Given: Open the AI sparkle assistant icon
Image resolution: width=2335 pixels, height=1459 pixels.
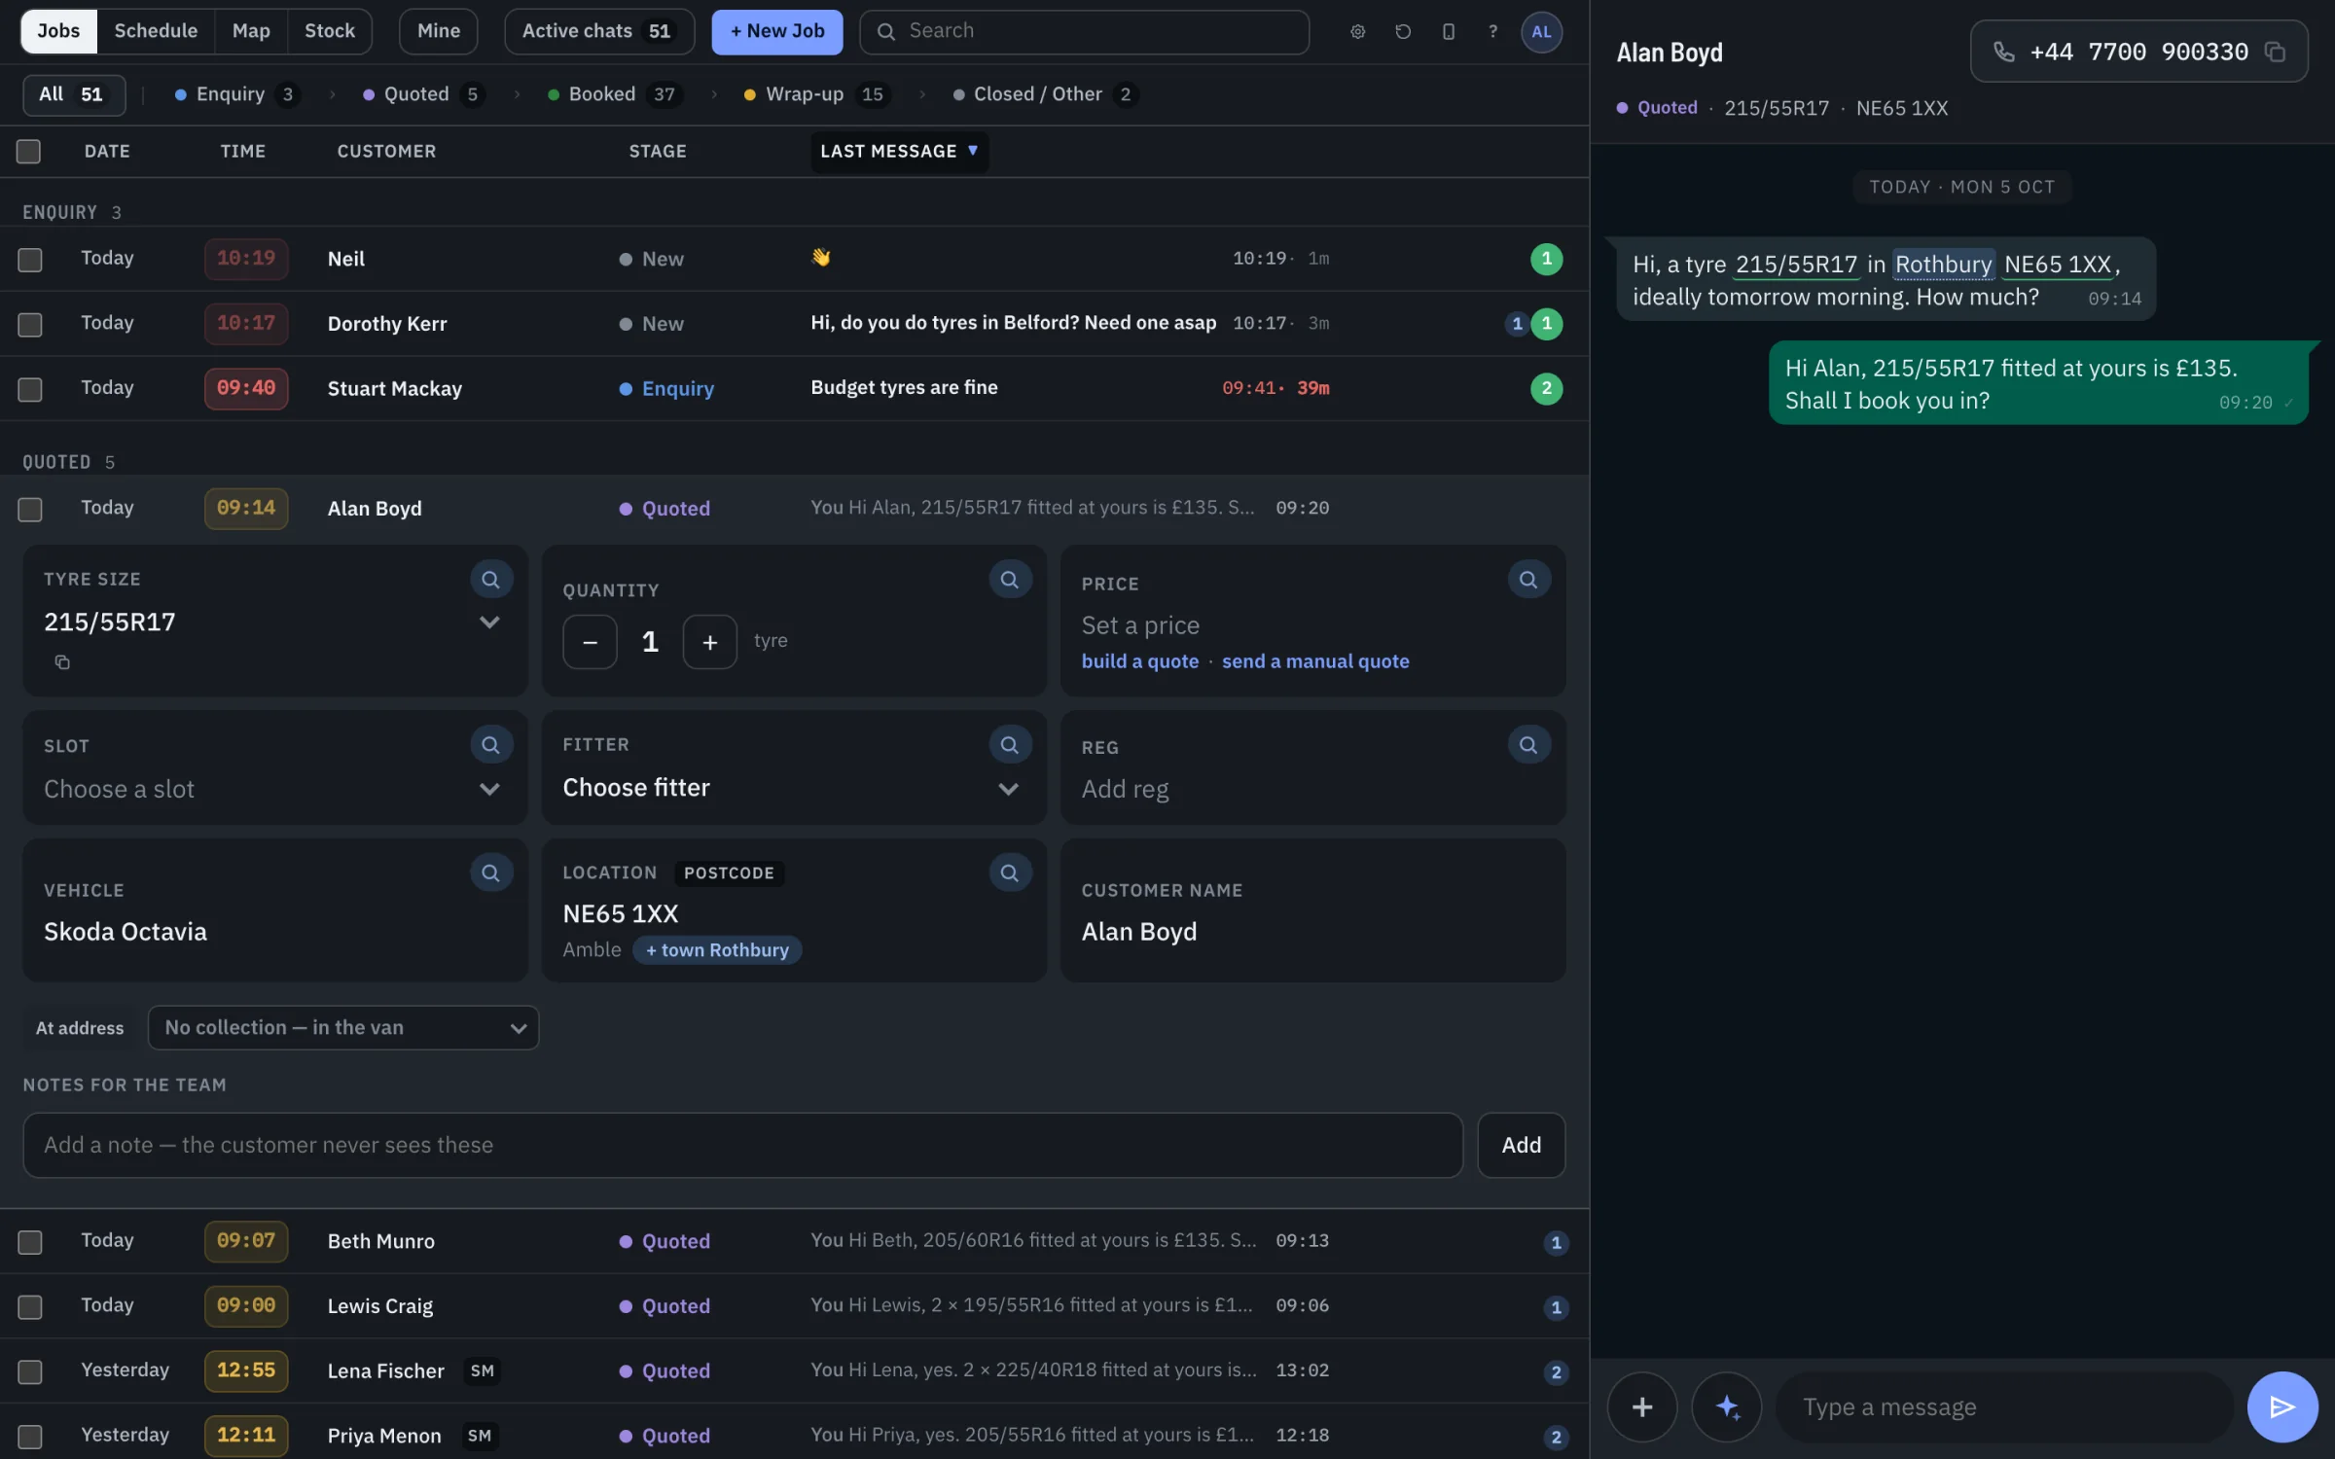Looking at the screenshot, I should (x=1727, y=1406).
